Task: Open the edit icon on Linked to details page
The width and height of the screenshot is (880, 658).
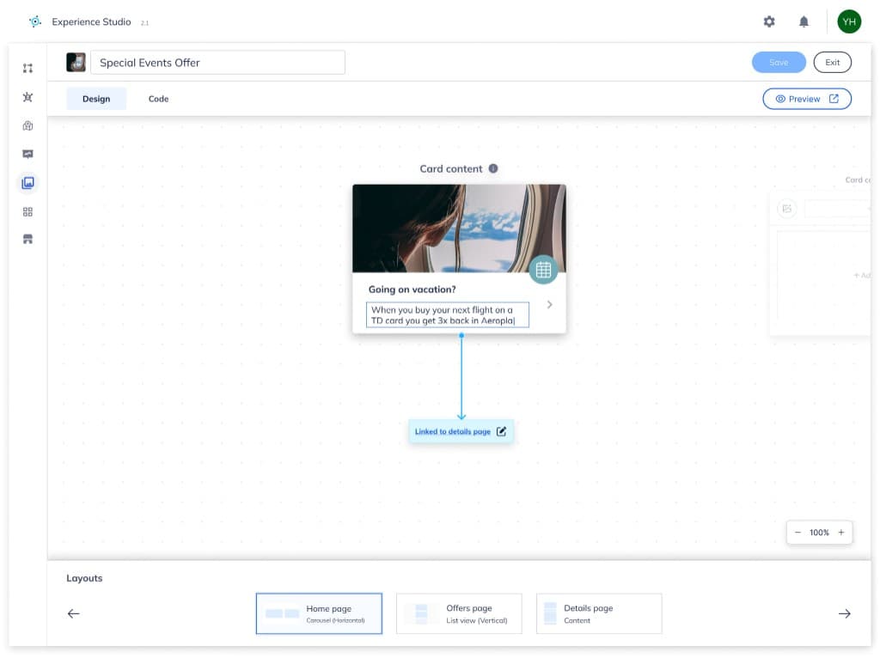Action: [x=501, y=431]
